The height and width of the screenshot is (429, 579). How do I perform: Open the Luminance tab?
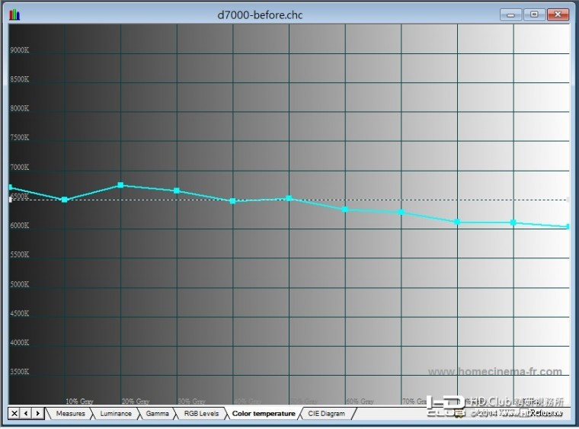click(116, 414)
